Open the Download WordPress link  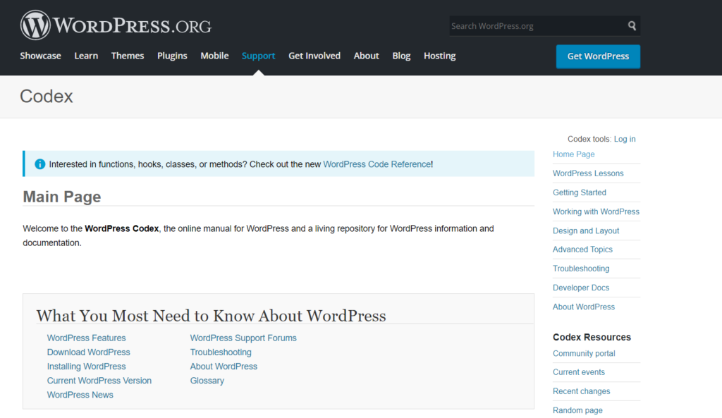88,352
